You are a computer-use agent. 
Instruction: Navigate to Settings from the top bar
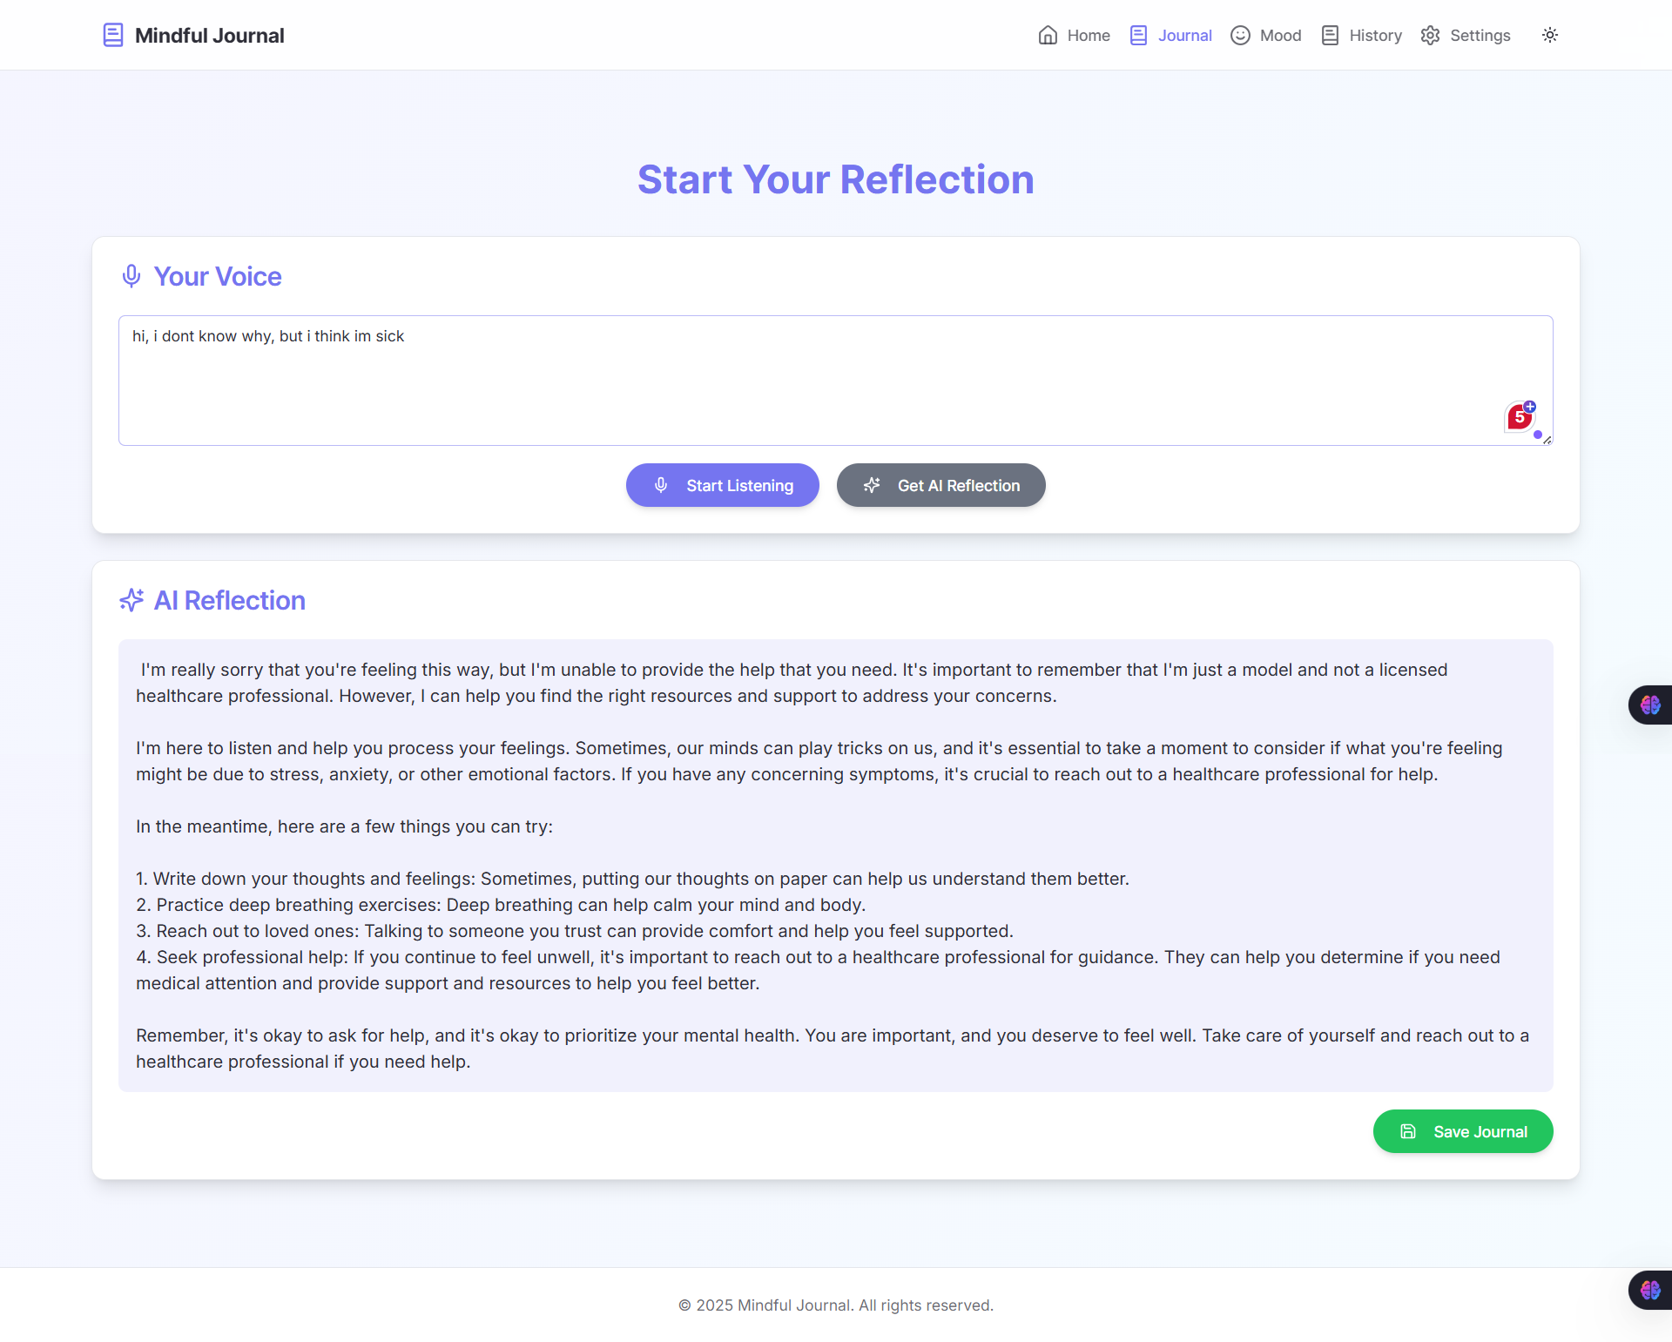click(1480, 35)
